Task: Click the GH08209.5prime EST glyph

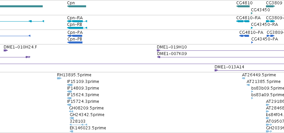Action: click(71, 111)
